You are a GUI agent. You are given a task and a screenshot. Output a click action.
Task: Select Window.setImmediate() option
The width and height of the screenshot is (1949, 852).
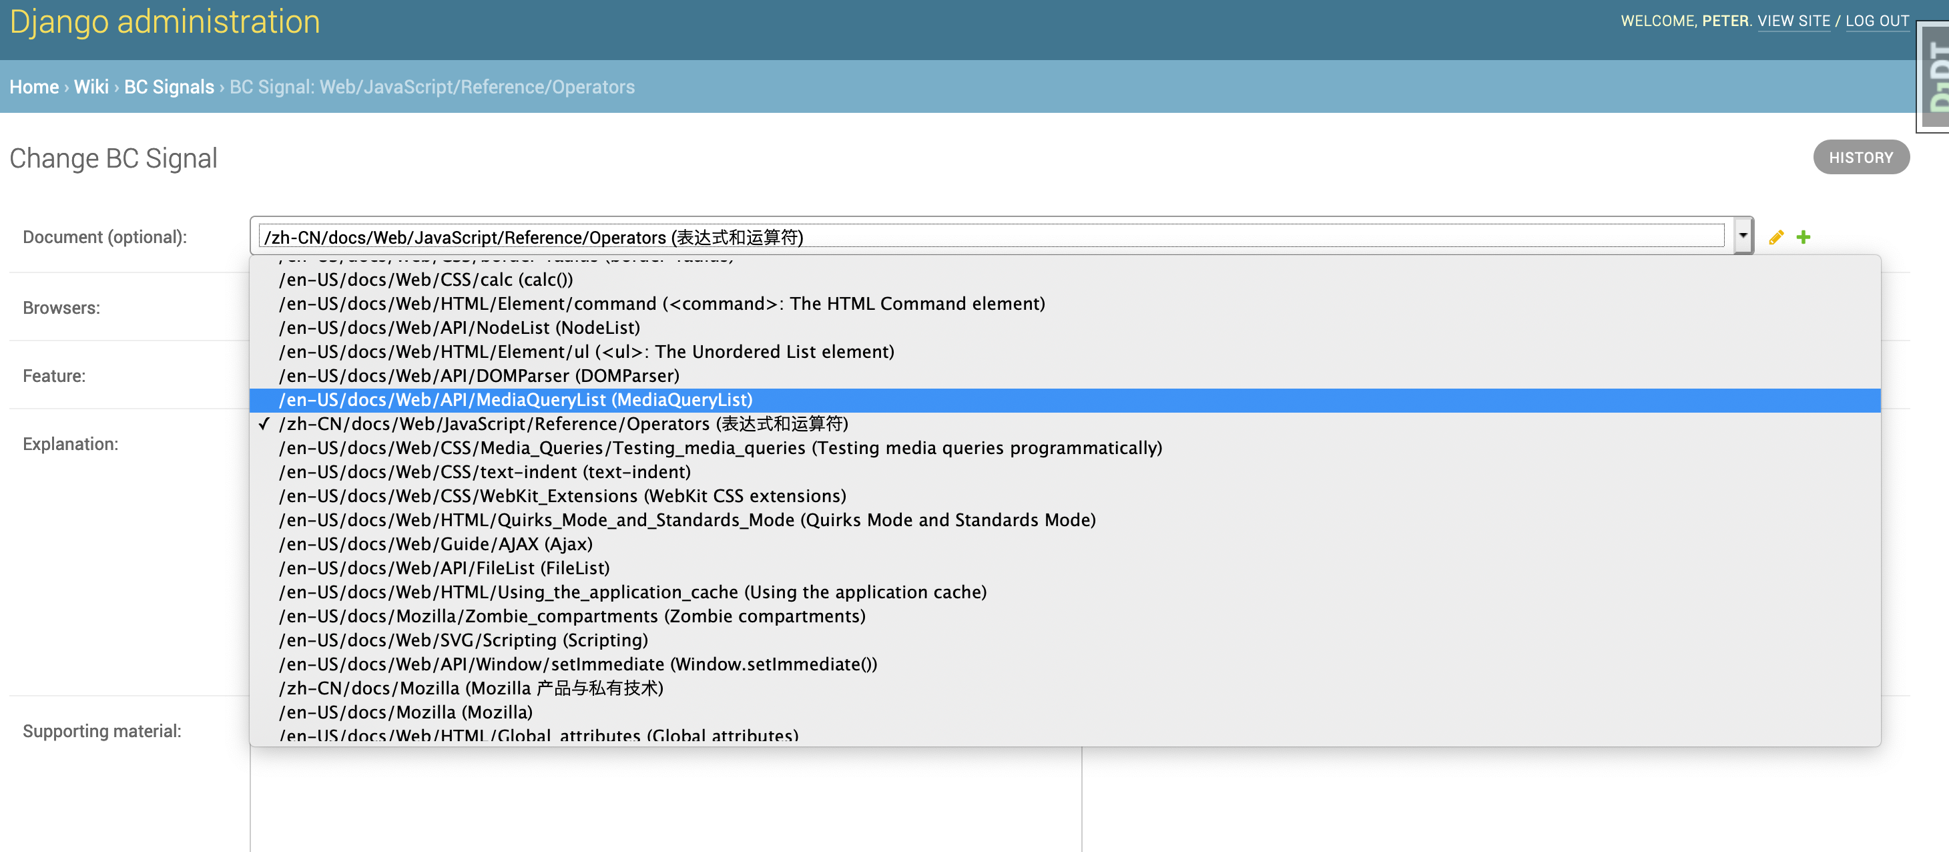[x=1065, y=664]
